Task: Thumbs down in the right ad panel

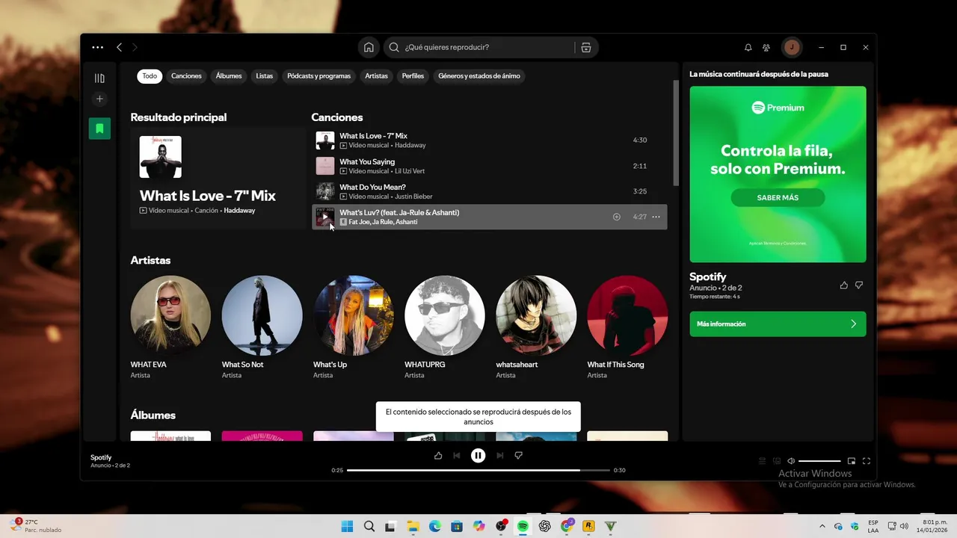Action: pos(859,285)
